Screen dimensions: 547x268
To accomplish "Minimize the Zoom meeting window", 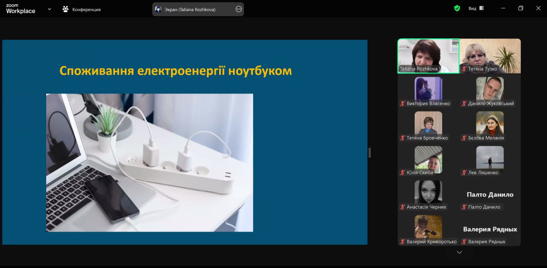I will (x=503, y=8).
